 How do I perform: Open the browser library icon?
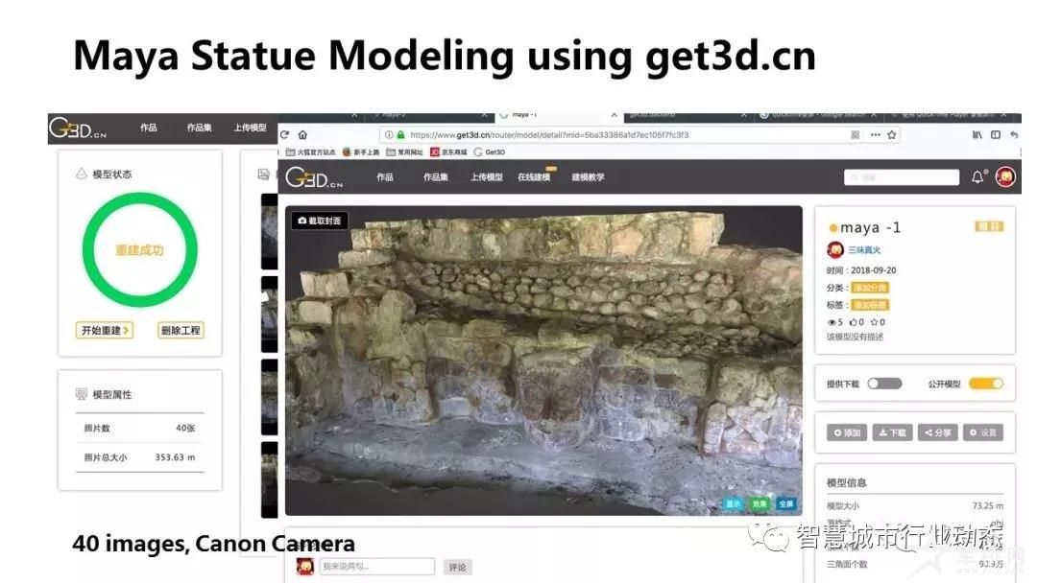(977, 134)
